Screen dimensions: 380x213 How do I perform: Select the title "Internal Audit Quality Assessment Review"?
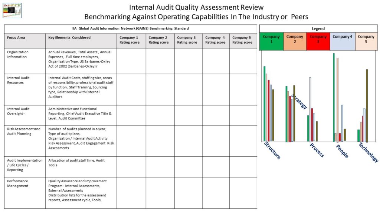(196, 7)
